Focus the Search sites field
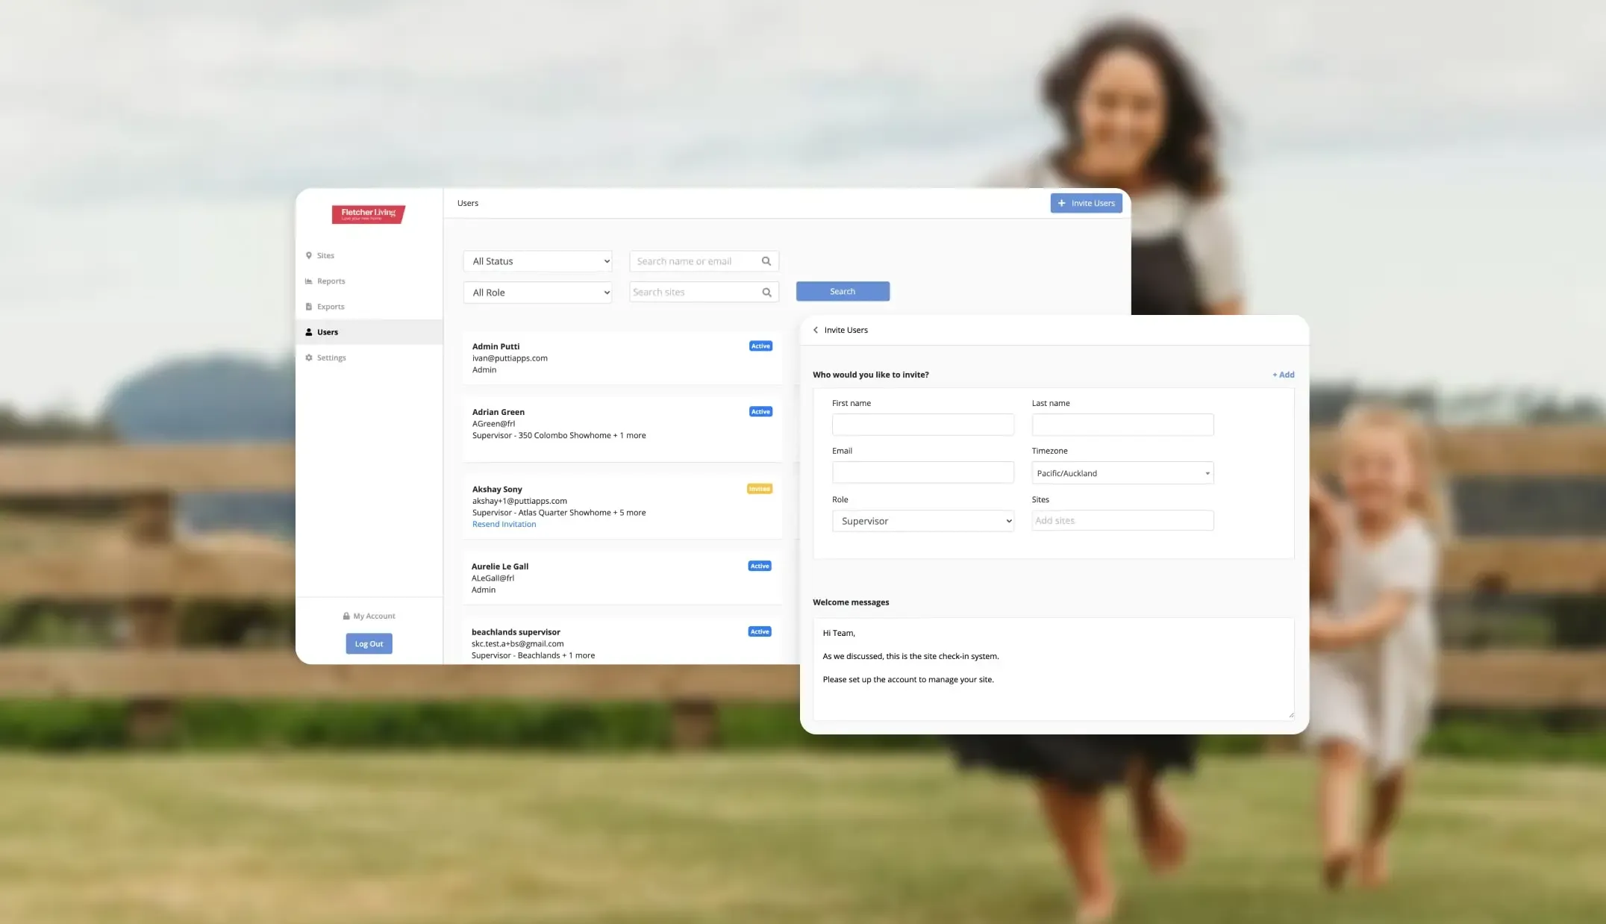This screenshot has width=1606, height=924. point(704,293)
